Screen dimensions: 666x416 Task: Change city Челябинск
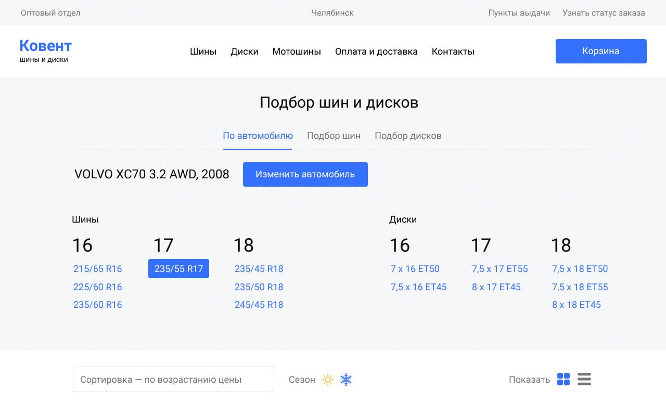tap(332, 12)
